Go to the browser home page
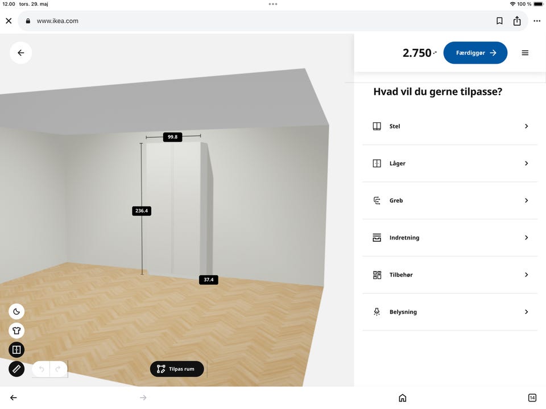 [403, 398]
